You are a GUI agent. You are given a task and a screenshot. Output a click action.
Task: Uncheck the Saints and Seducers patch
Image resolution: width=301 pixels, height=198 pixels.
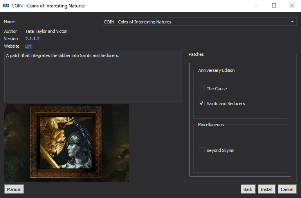[x=202, y=103]
